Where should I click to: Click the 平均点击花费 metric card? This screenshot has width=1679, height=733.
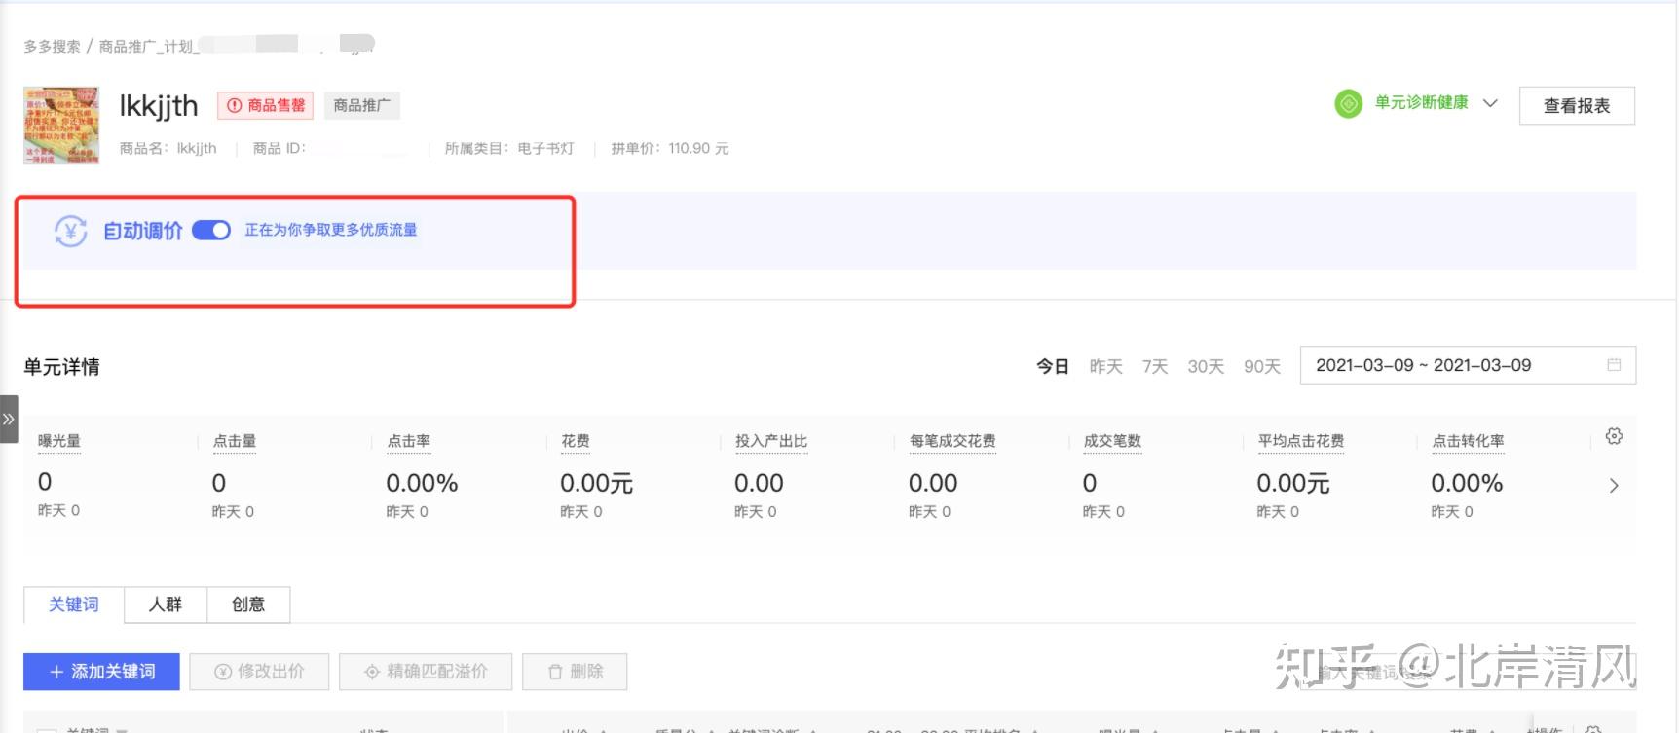coord(1328,475)
